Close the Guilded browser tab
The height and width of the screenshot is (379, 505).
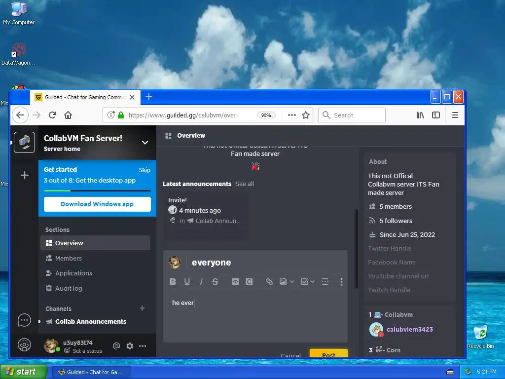tap(132, 97)
